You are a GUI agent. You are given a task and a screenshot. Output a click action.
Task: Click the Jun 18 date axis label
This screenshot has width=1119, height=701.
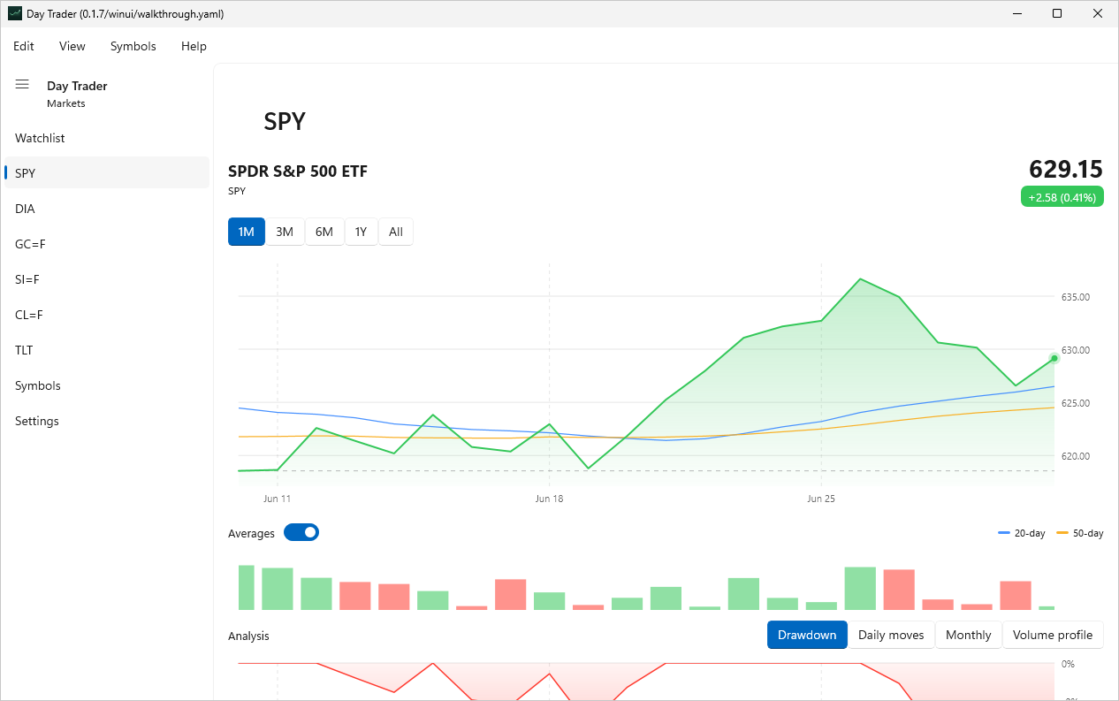click(x=549, y=499)
